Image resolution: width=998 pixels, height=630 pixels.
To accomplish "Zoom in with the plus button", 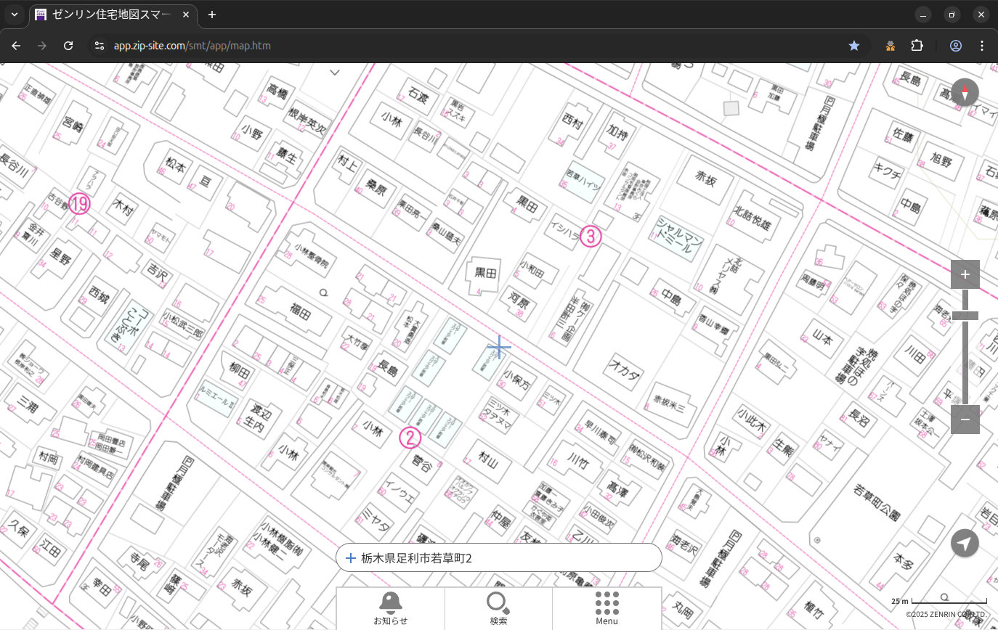I will coord(965,274).
